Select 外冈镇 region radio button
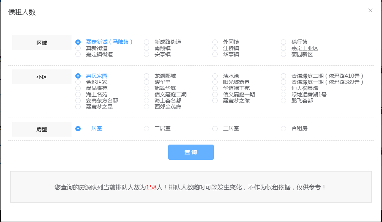This screenshot has height=222, width=382. 215,42
